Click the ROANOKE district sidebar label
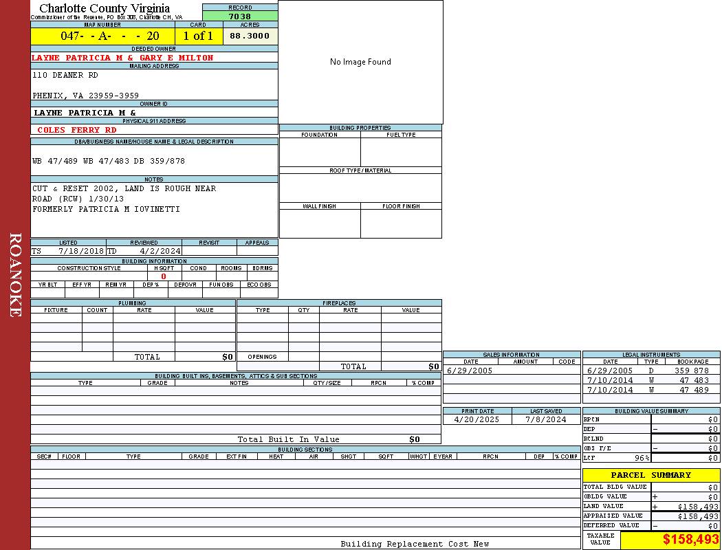Screen dimensions: 722x550 click(x=15, y=275)
